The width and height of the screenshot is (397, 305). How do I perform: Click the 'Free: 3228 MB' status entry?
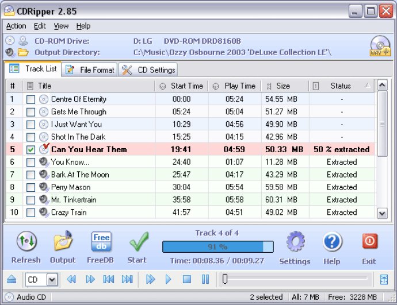coord(353,297)
